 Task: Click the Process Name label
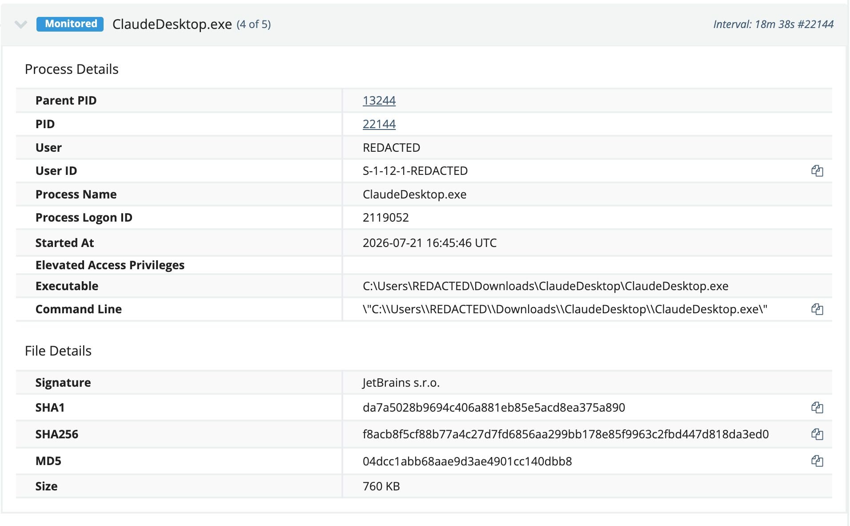[76, 194]
